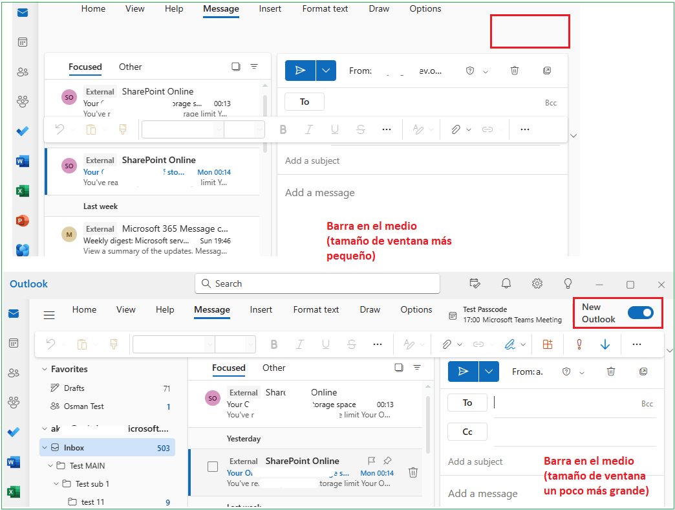Collapse the Test MAIN folder
The height and width of the screenshot is (510, 675).
[50, 465]
